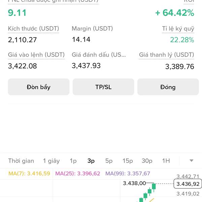Select the Thời gian chart tab
202x202 pixels.
pos(21,161)
